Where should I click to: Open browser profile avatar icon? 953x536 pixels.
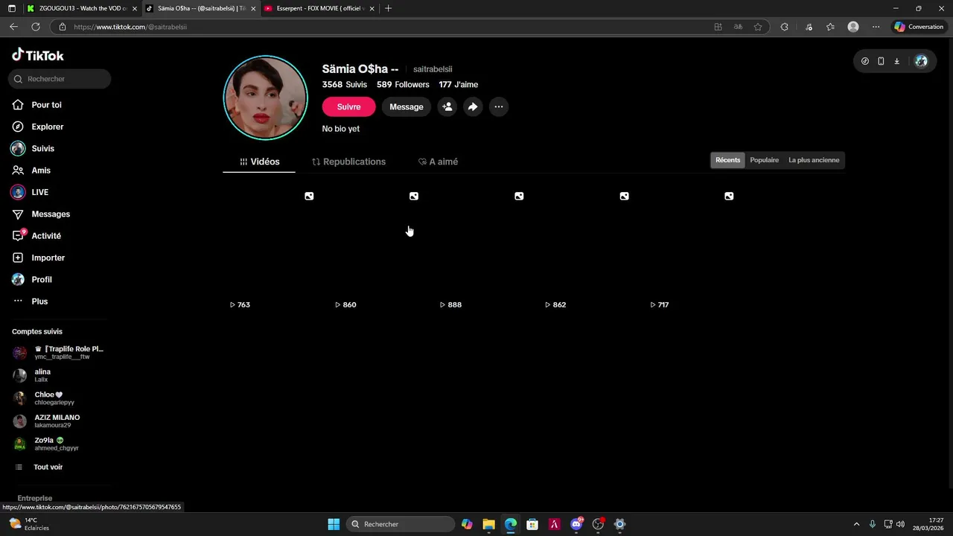(x=853, y=27)
